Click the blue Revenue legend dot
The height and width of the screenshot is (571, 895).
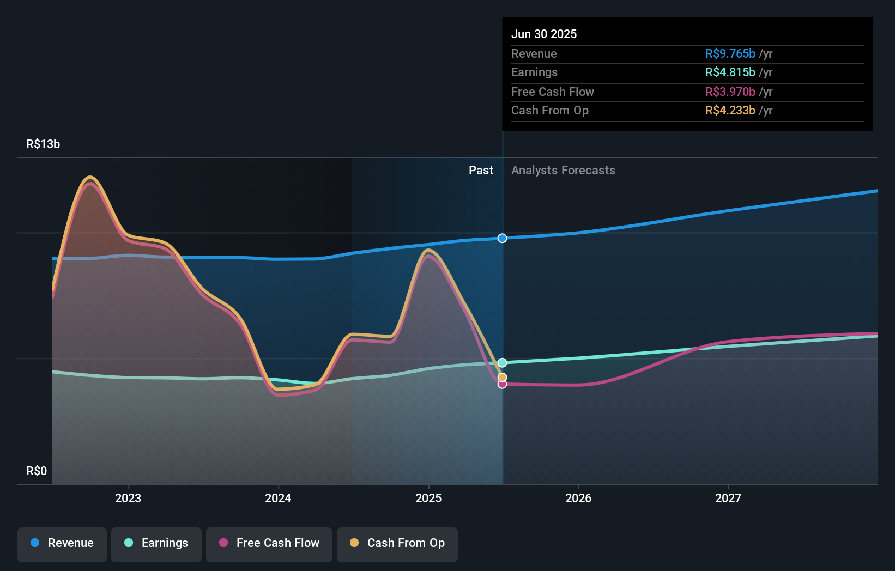click(x=34, y=543)
